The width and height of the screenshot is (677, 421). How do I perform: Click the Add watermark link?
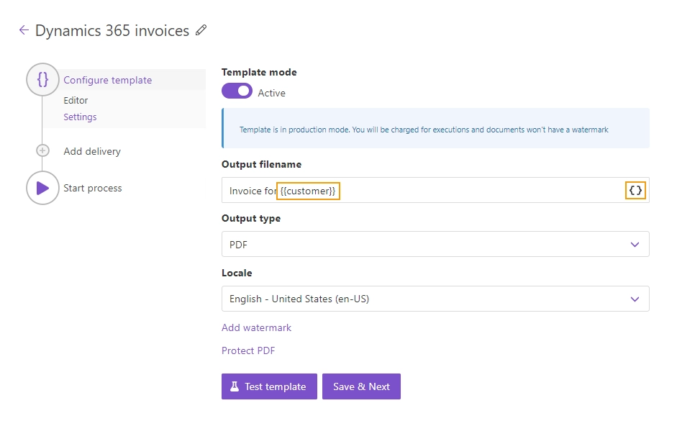click(x=256, y=327)
